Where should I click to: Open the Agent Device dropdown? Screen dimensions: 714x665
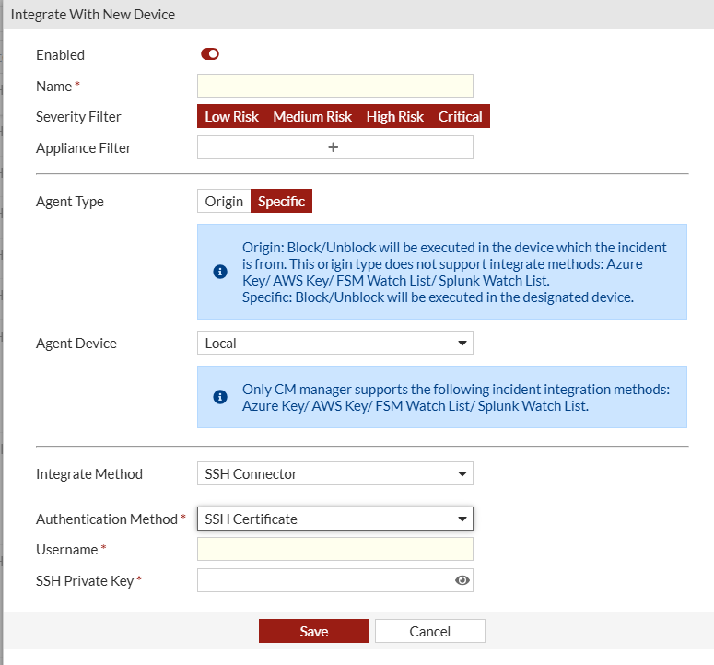tap(334, 344)
